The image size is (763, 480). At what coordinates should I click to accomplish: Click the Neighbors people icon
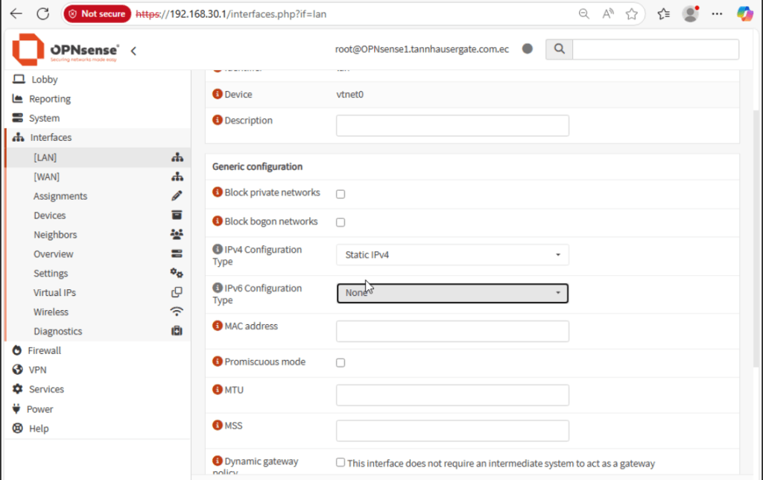(x=177, y=235)
